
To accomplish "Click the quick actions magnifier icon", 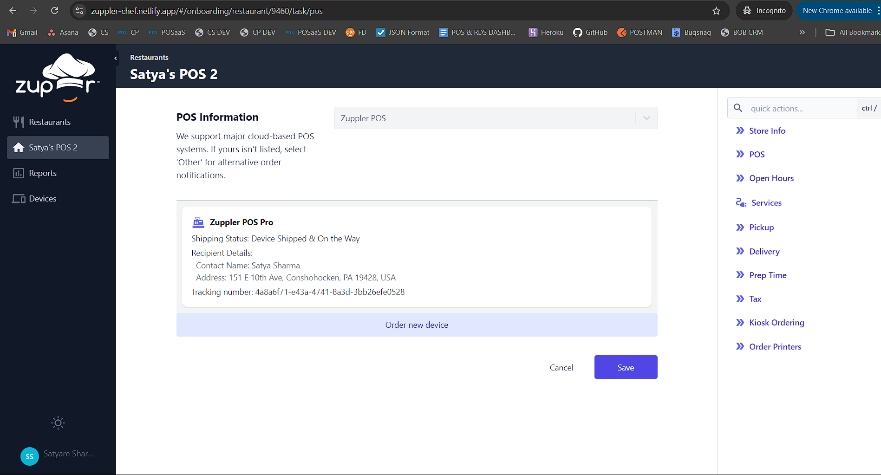I will coord(738,108).
